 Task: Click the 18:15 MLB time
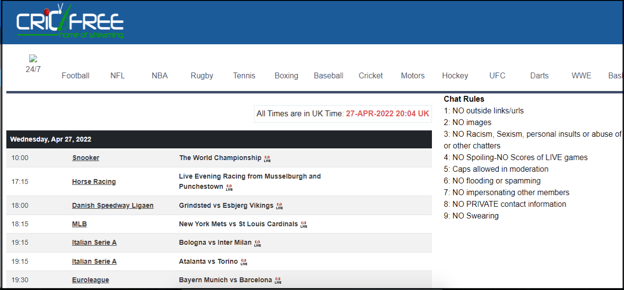20,224
